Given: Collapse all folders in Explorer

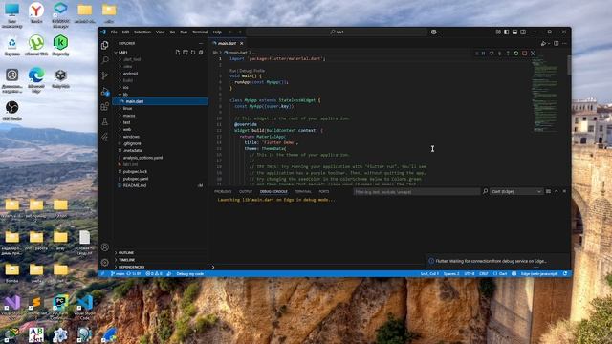Looking at the screenshot, I should 201,52.
